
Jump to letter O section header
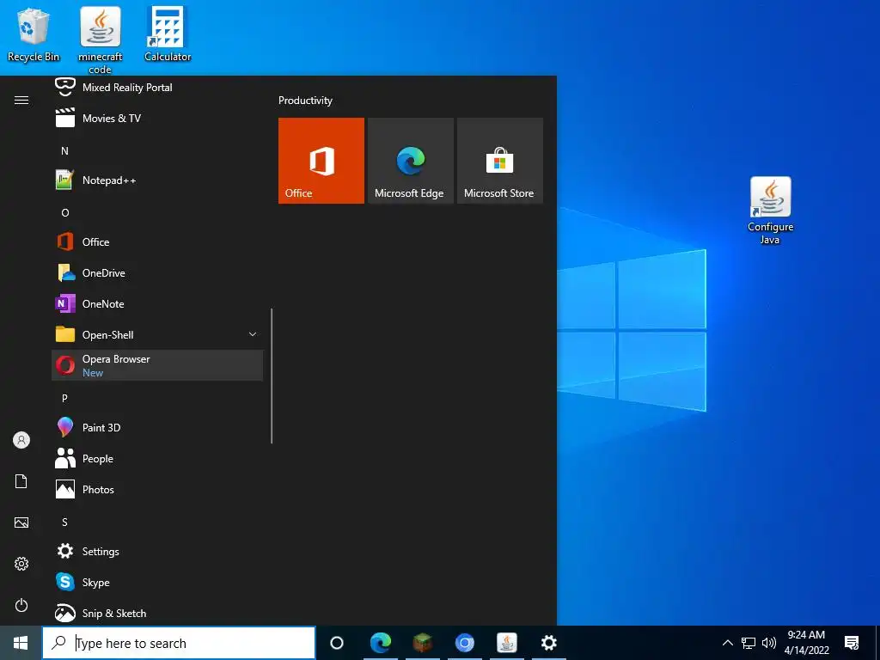(64, 213)
